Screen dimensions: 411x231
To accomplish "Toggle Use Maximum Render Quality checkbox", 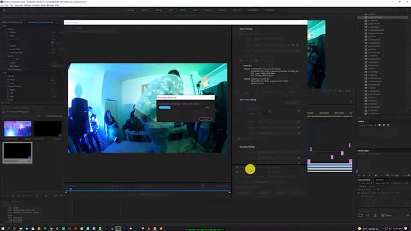I will (237, 167).
